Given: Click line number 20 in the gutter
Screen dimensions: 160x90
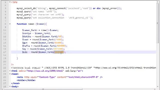Looking at the screenshot, I should tap(5, 61).
